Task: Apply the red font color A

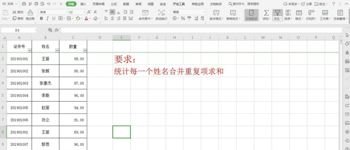Action: pyautogui.click(x=86, y=18)
